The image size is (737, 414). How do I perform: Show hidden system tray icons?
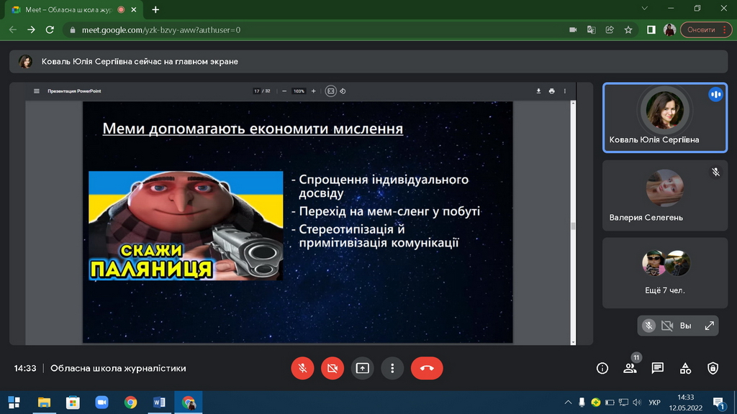click(x=568, y=402)
